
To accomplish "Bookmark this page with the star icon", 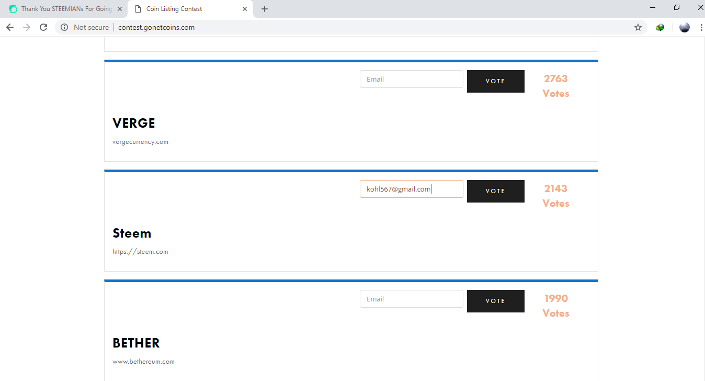I will coord(638,27).
